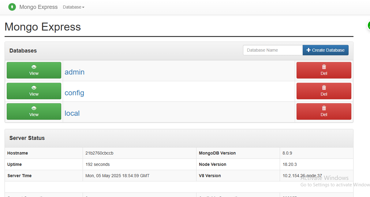Focus the Database Name input field
Viewport: 370px width, 197px height.
[x=273, y=50]
